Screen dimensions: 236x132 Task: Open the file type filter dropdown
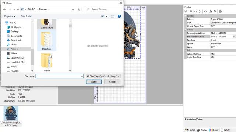point(103,76)
